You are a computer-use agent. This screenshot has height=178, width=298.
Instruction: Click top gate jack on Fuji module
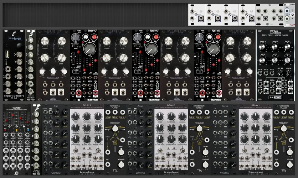tap(45, 112)
